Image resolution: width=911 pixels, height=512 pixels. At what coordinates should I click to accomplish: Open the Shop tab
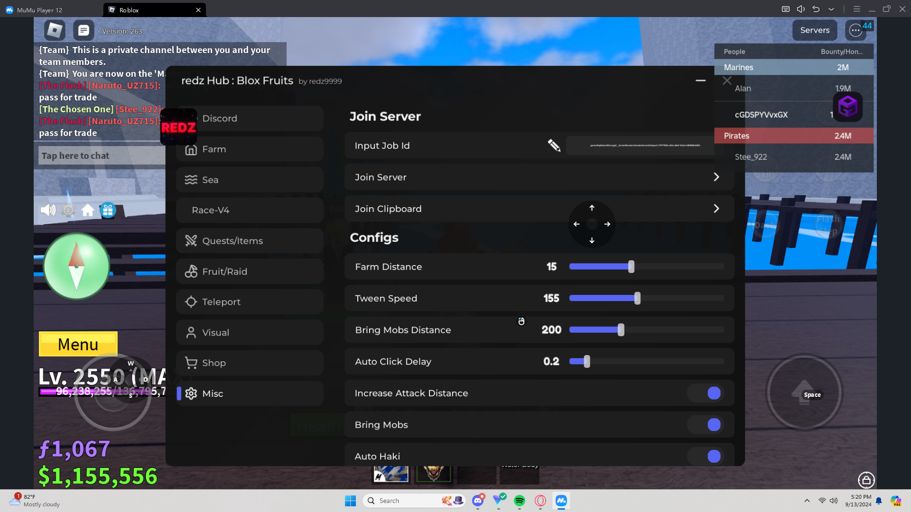point(250,363)
